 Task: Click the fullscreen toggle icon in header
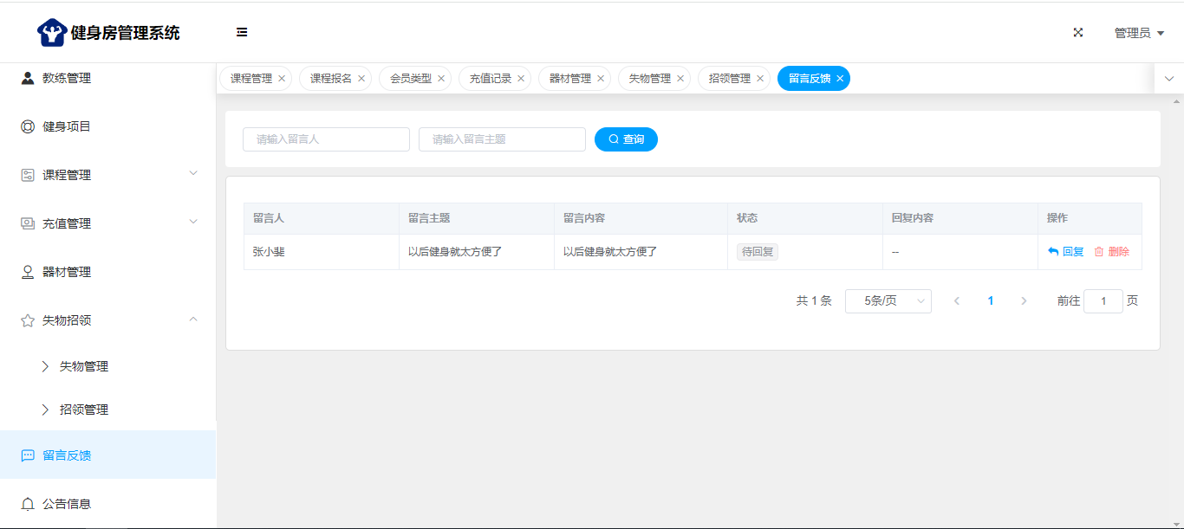pyautogui.click(x=1078, y=33)
